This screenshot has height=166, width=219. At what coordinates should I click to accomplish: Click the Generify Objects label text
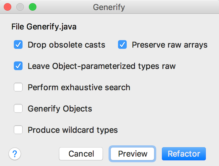point(60,109)
